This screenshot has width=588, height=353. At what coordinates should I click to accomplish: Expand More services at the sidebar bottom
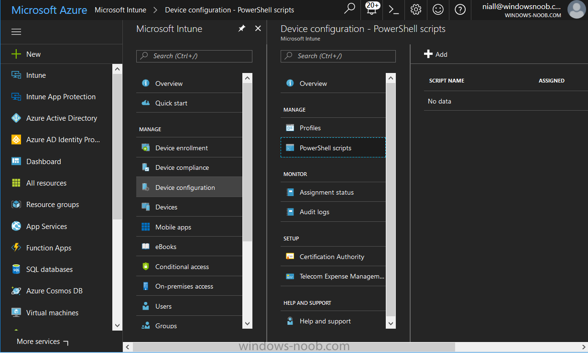click(x=43, y=342)
